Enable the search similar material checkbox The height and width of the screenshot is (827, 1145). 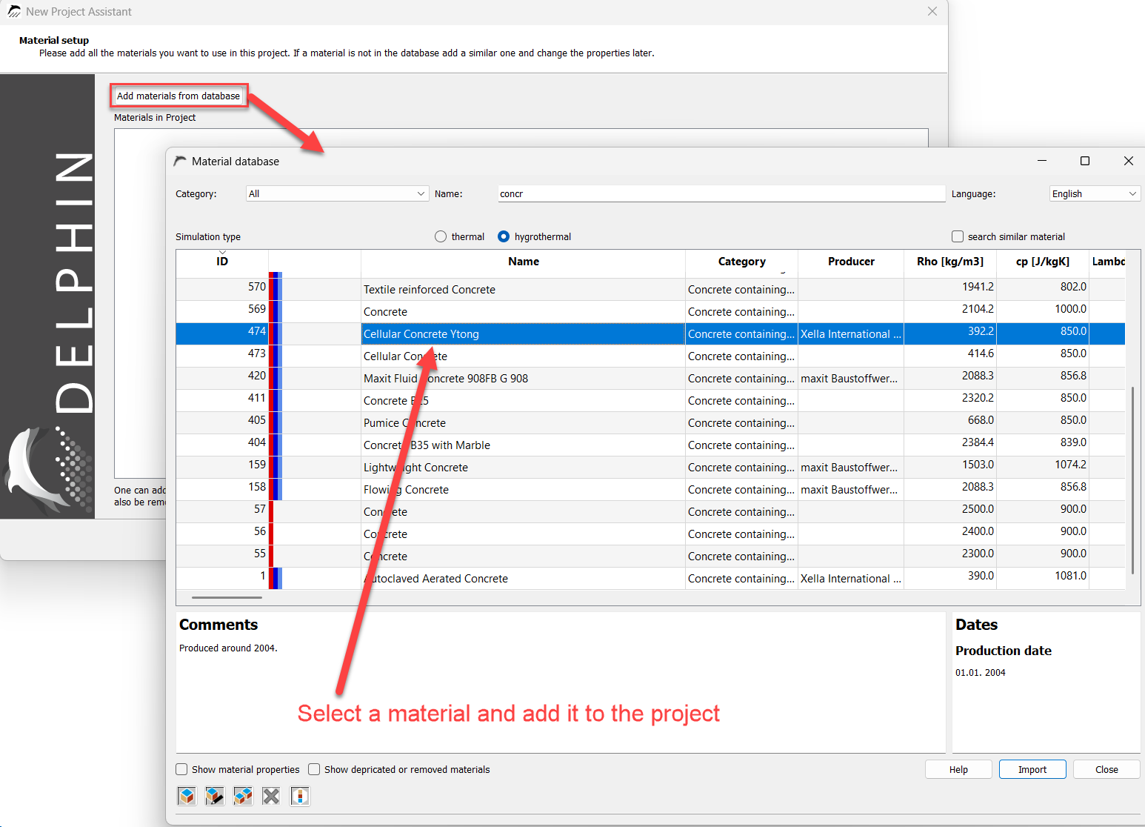pyautogui.click(x=958, y=236)
